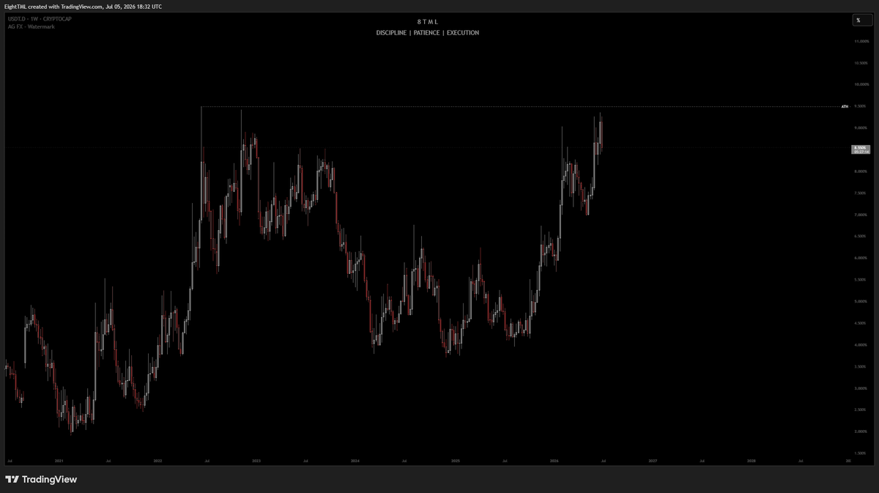
Task: Click the 2.500% price scale label
Action: (861, 409)
